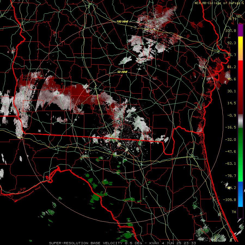Click the VEL legend title
This screenshot has width=245, height=245.
(239, 16)
